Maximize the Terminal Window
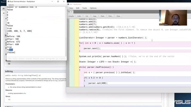Image resolution: width=191 pixels, height=107 pixels. click(x=58, y=1)
